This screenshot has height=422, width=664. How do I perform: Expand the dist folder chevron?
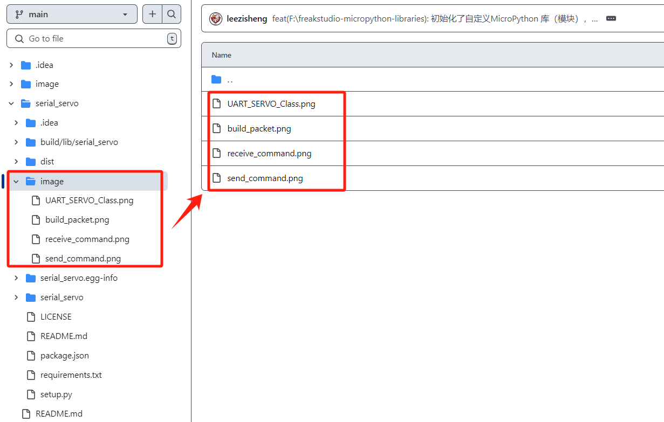16,162
